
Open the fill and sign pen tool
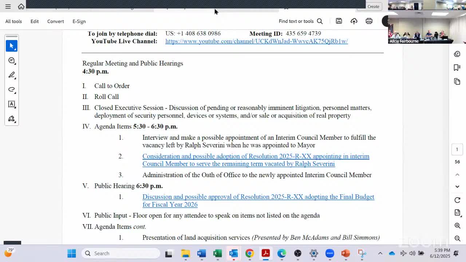(12, 119)
